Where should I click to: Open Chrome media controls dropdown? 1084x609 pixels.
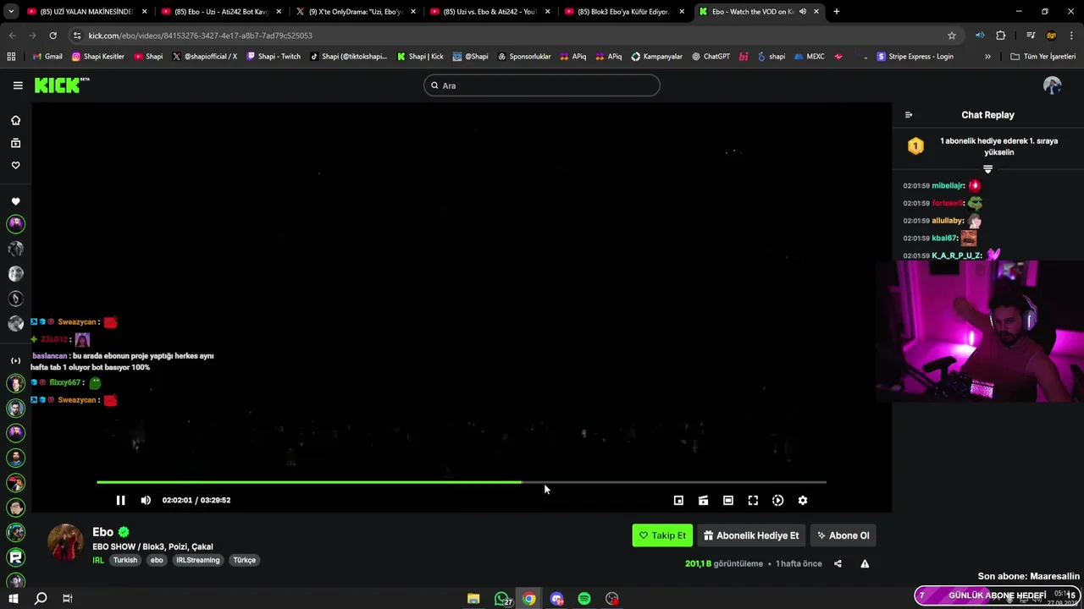tap(1031, 36)
